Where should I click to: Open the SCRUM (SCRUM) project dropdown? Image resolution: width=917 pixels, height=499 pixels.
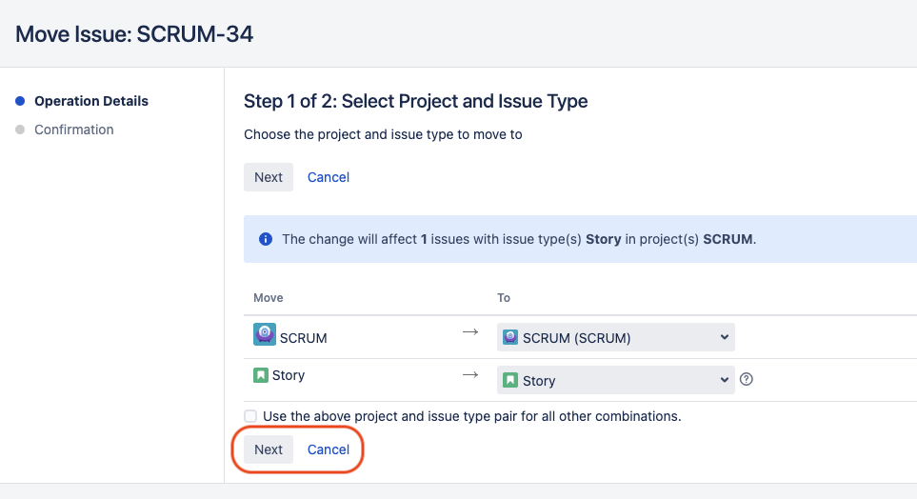click(x=615, y=337)
